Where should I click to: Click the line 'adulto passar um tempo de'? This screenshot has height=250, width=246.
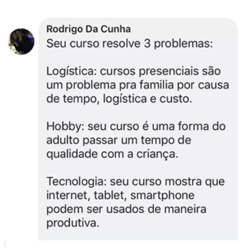tap(119, 140)
